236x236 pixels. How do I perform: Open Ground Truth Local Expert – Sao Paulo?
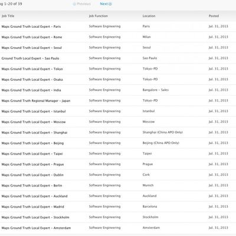(x=30, y=58)
